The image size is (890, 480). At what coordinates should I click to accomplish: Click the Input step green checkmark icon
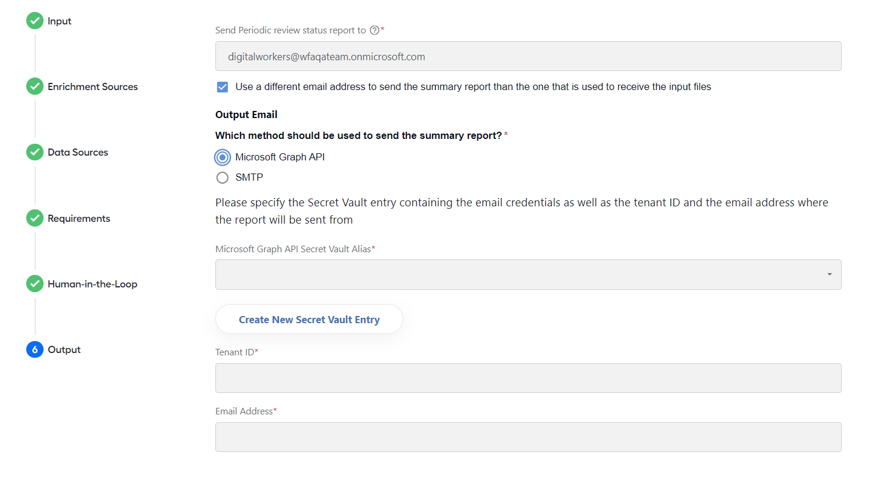pos(35,21)
